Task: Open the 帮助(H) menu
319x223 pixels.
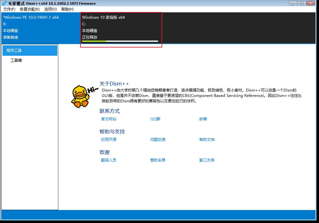Action: tap(67, 9)
